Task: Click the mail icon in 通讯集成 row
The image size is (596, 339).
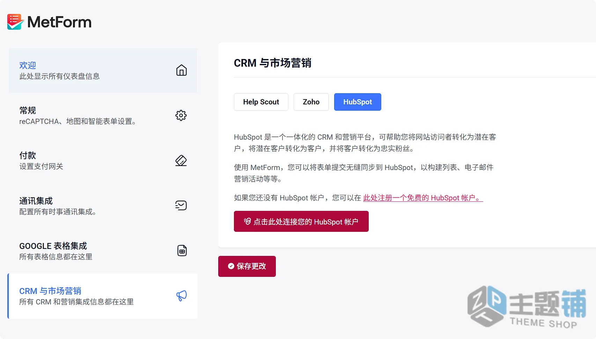Action: click(x=181, y=205)
